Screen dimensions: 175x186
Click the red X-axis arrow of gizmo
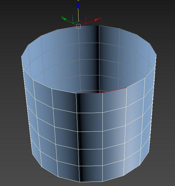[96, 20]
